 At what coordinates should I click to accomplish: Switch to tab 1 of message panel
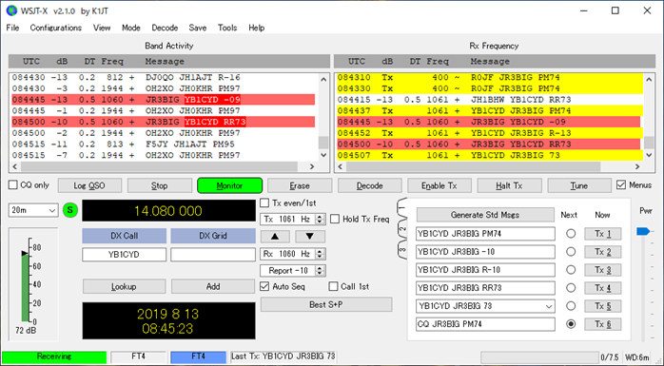(401, 208)
